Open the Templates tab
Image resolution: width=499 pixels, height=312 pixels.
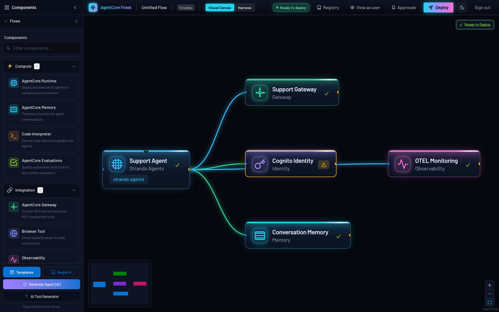pyautogui.click(x=22, y=272)
